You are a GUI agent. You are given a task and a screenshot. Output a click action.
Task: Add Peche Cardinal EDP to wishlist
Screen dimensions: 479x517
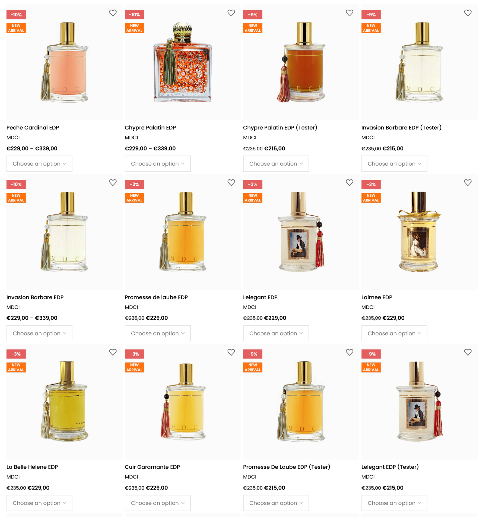[x=113, y=13]
